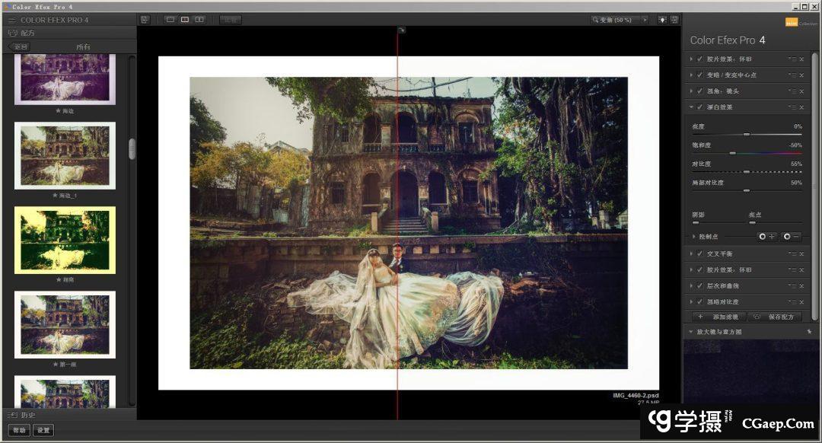Viewport: 822px width, 443px height.
Task: Expand the 变暗/变亮中心点 filter section
Action: 691,75
